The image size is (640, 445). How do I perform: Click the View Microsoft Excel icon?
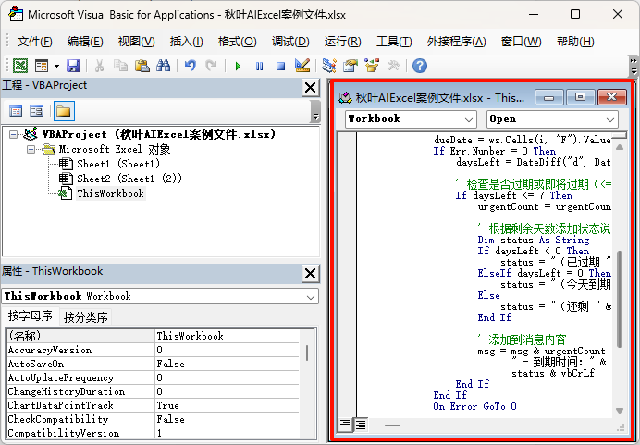19,66
